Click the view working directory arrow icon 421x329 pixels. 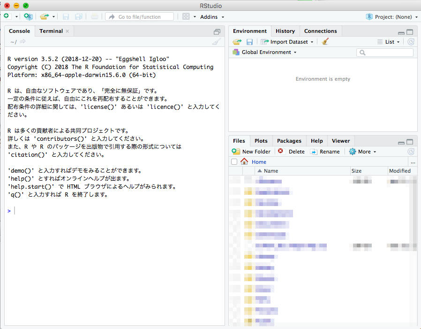tap(23, 41)
